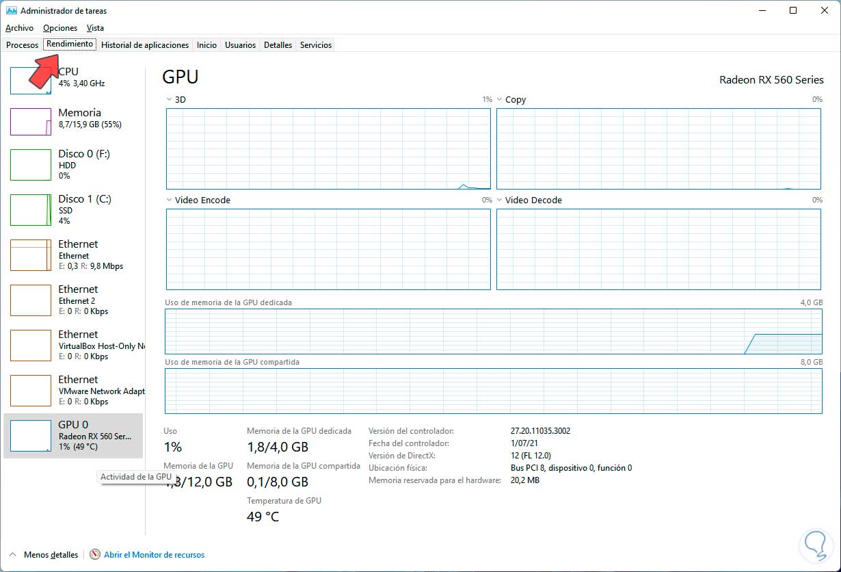
Task: Open the 3D graph engine dropdown
Action: (170, 100)
